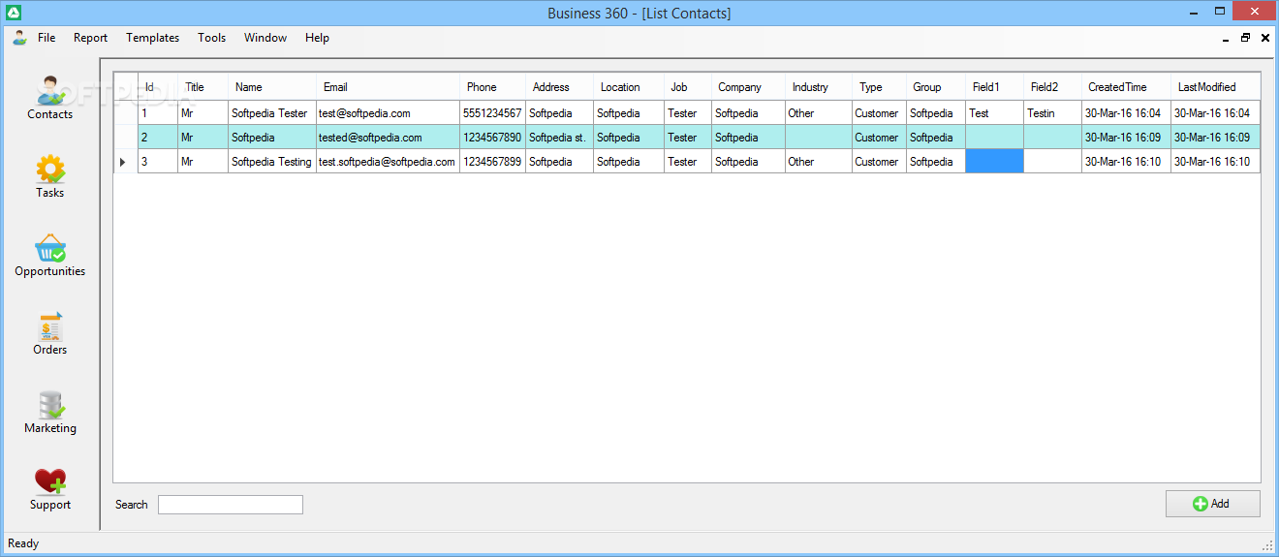The height and width of the screenshot is (557, 1279).
Task: Select email cell test@softpedia.com
Action: [x=388, y=113]
